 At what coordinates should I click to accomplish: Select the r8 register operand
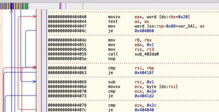click(x=137, y=40)
